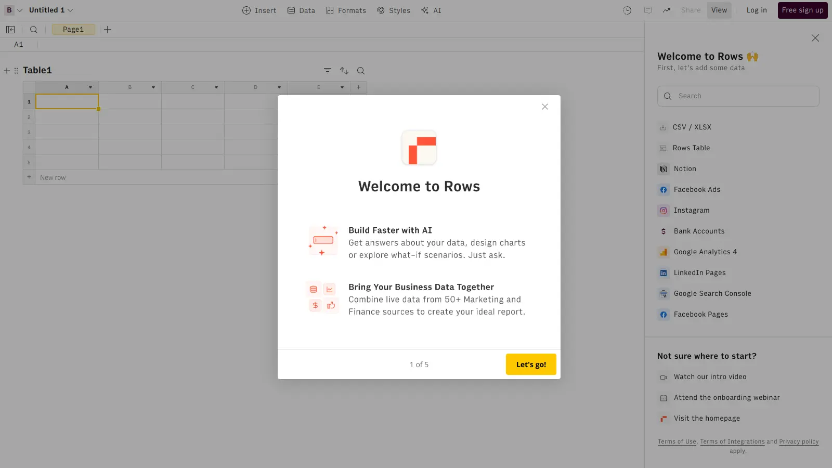Screen dimensions: 832x468
Task: Open the Table1 filter icon
Action: (328, 71)
